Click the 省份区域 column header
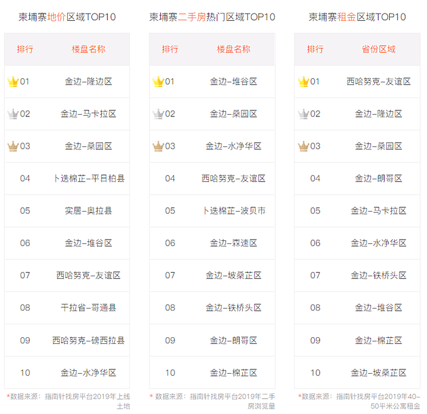Screen dimensions: 427x414 (x=378, y=49)
